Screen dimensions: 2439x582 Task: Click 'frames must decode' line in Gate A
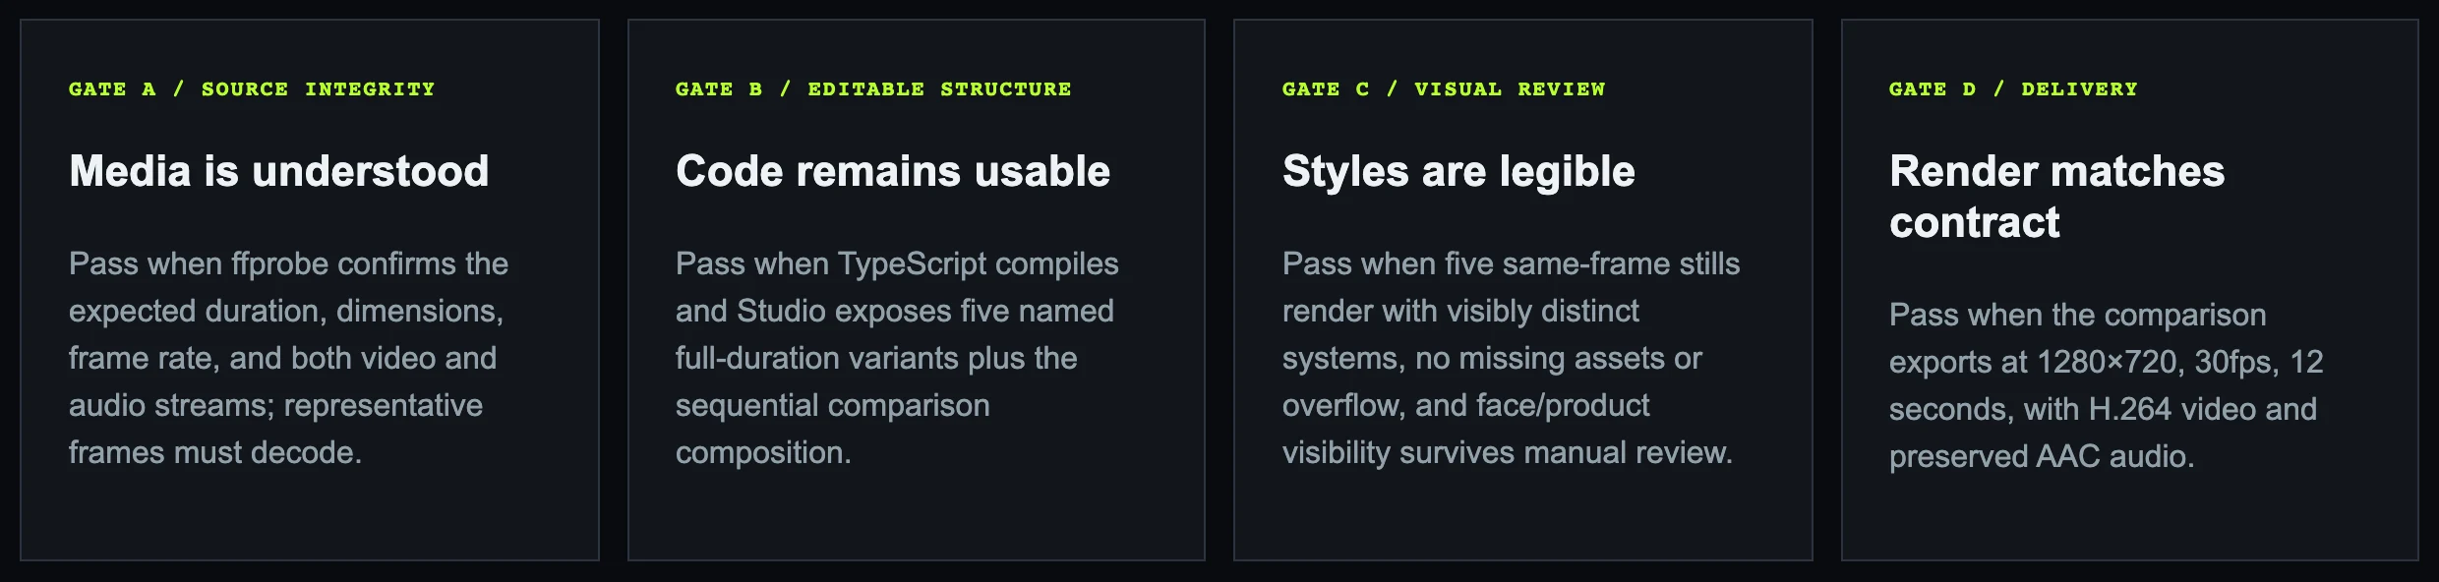(x=215, y=452)
